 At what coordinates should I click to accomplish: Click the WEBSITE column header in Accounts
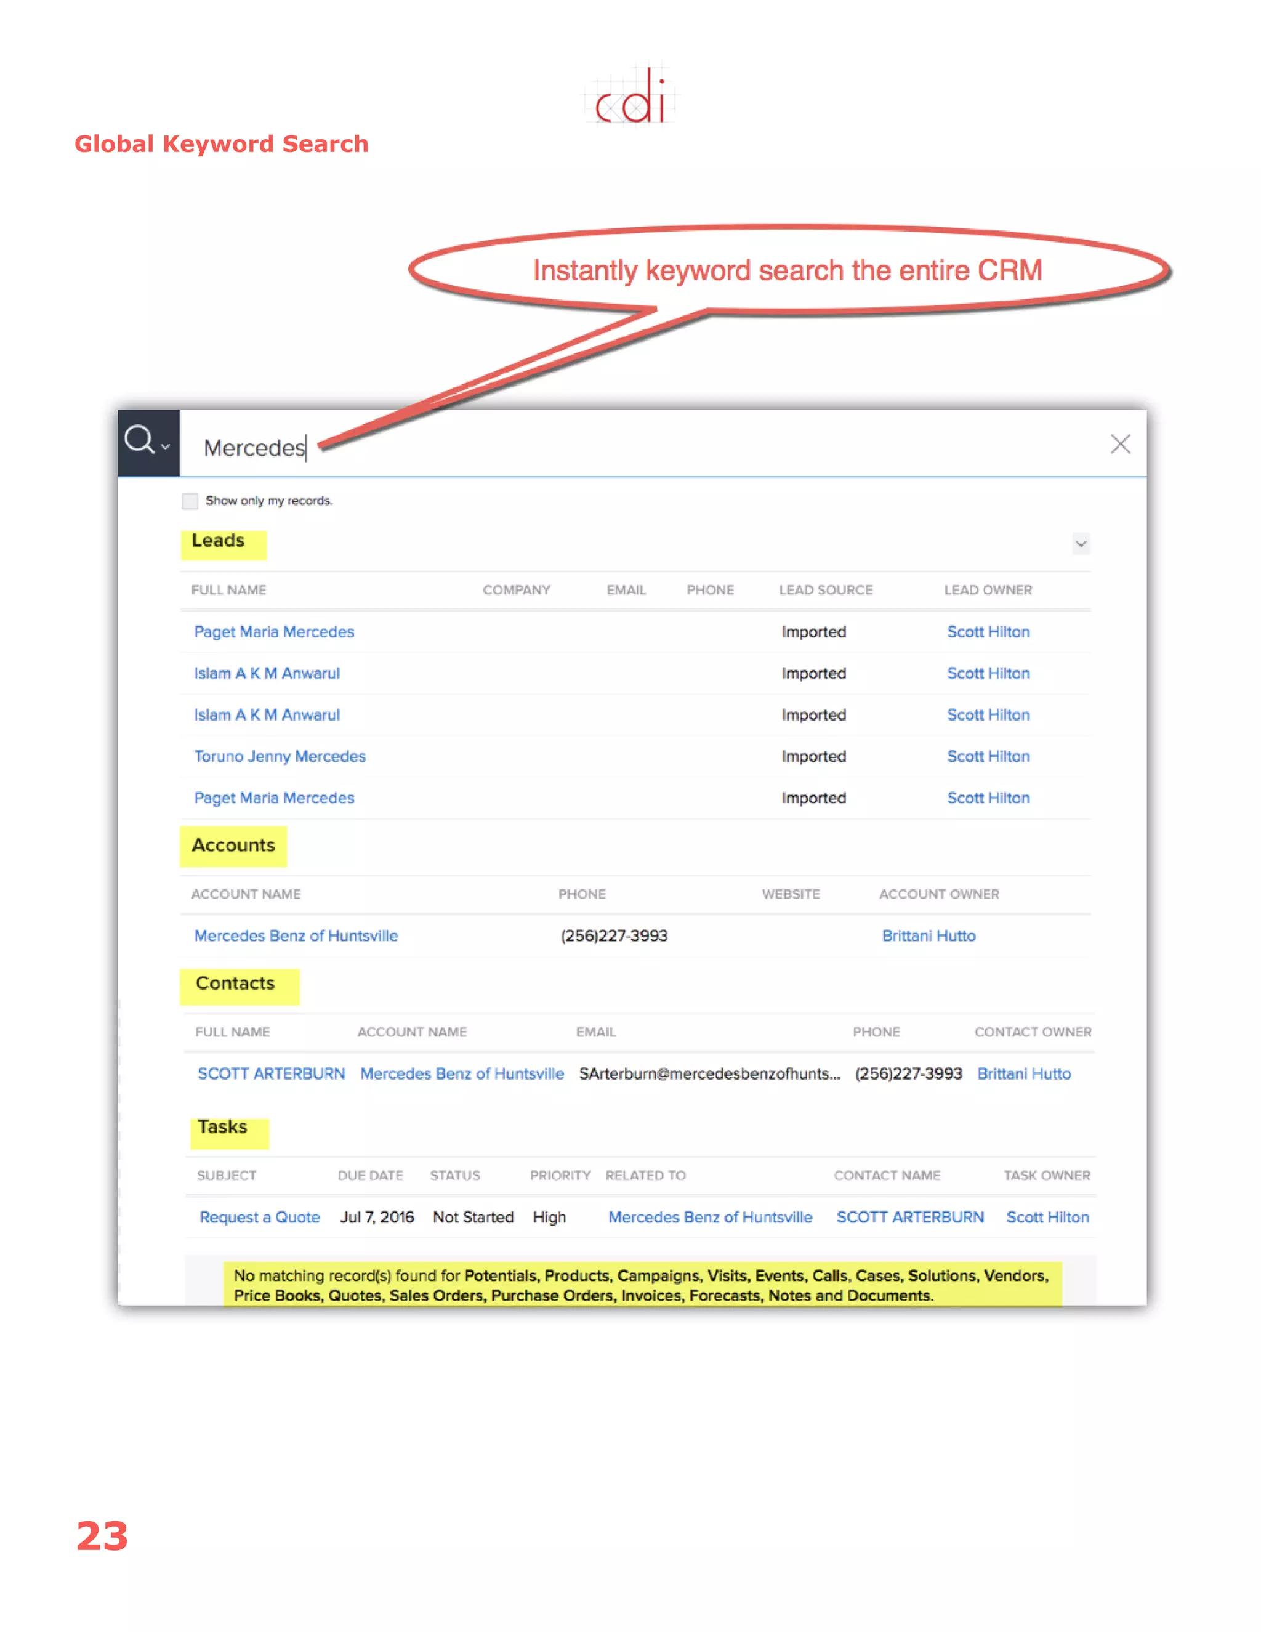click(x=791, y=894)
